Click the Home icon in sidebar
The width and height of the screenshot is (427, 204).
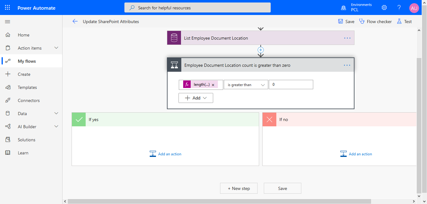pos(8,35)
